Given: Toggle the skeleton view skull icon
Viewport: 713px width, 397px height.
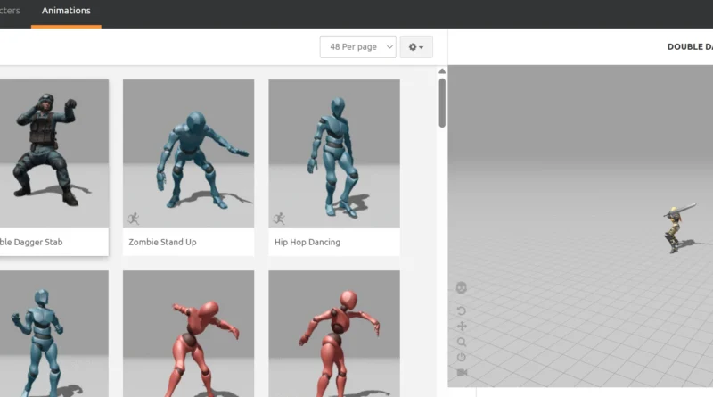Looking at the screenshot, I should (x=462, y=288).
